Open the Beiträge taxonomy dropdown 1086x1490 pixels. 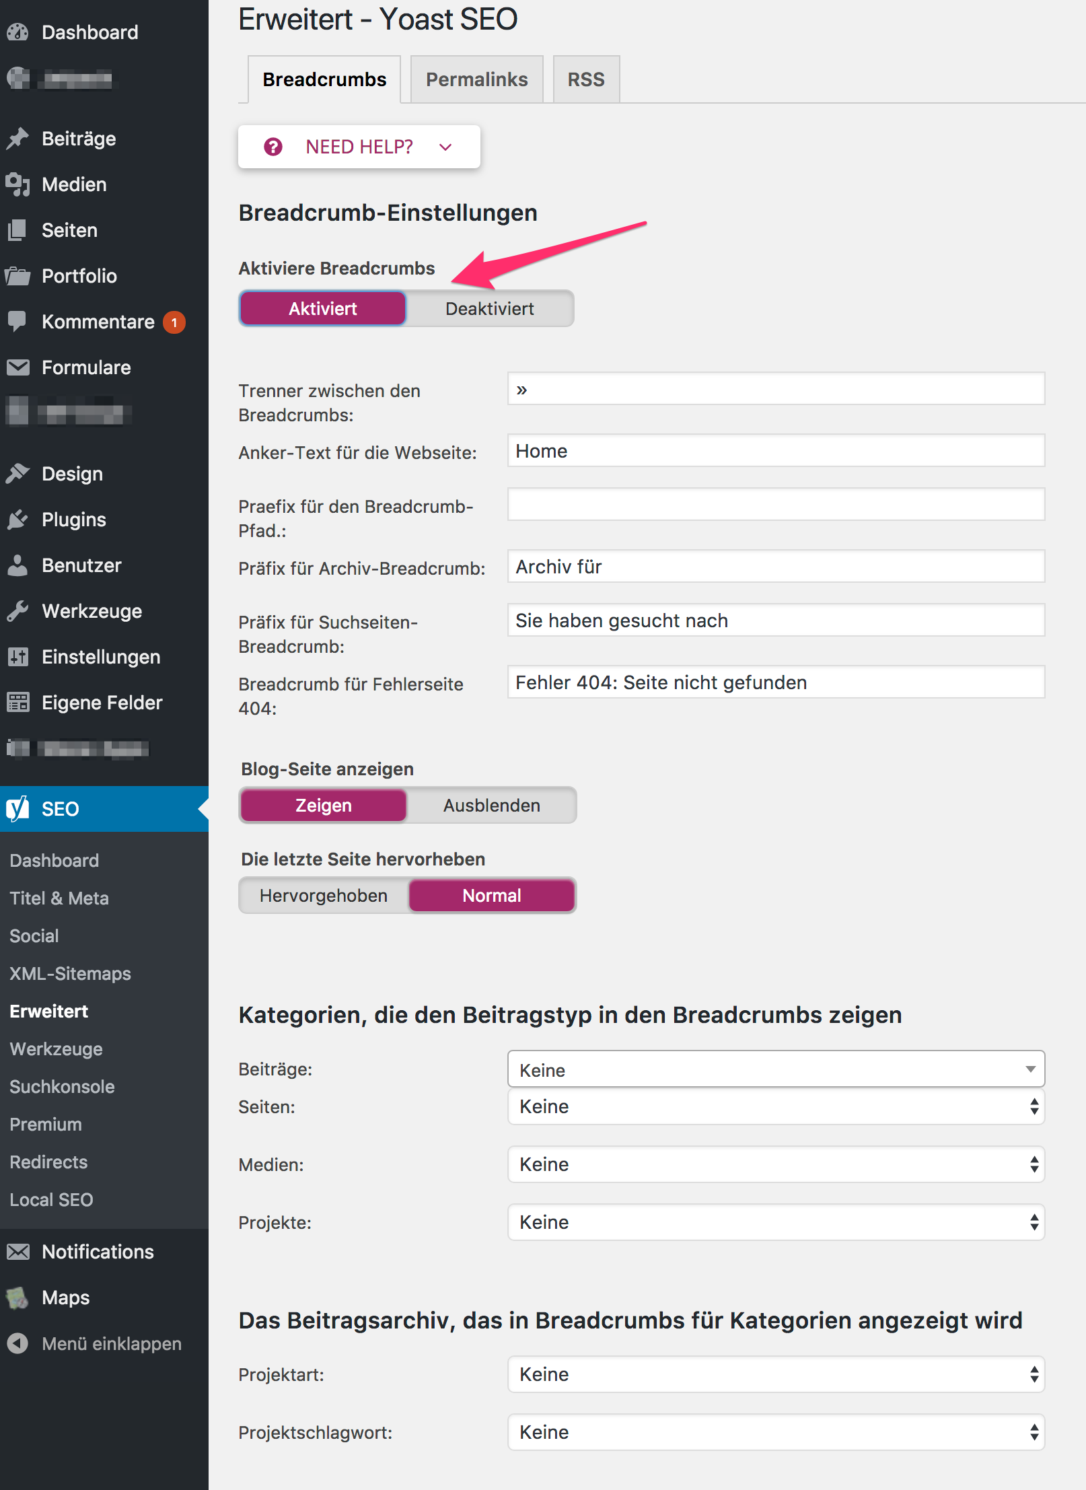(775, 1069)
